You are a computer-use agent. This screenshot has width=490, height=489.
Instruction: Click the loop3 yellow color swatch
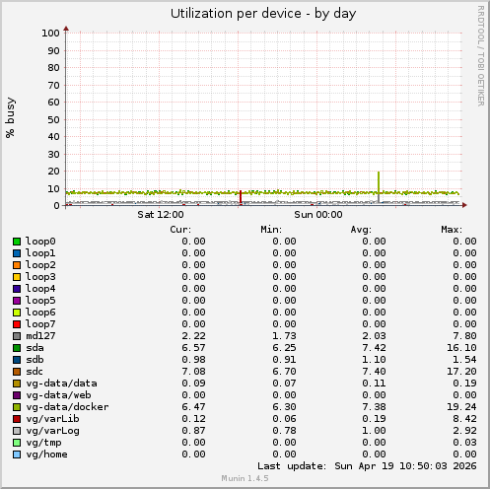click(17, 277)
